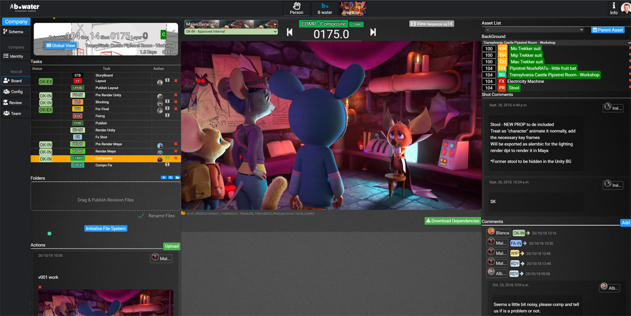Toggle the Rename Files checkmark
This screenshot has width=631, height=316.
[141, 216]
